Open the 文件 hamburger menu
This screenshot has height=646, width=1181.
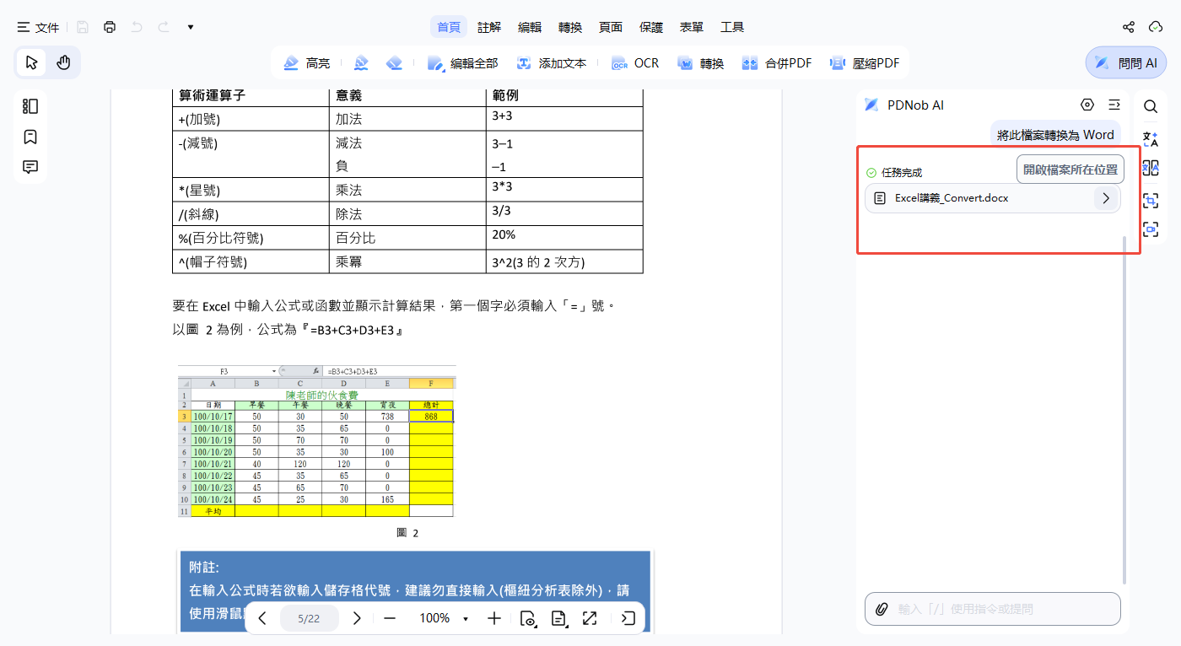(38, 27)
